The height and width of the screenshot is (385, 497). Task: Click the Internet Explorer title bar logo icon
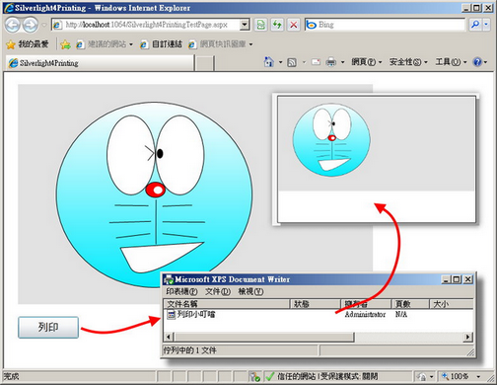click(9, 8)
